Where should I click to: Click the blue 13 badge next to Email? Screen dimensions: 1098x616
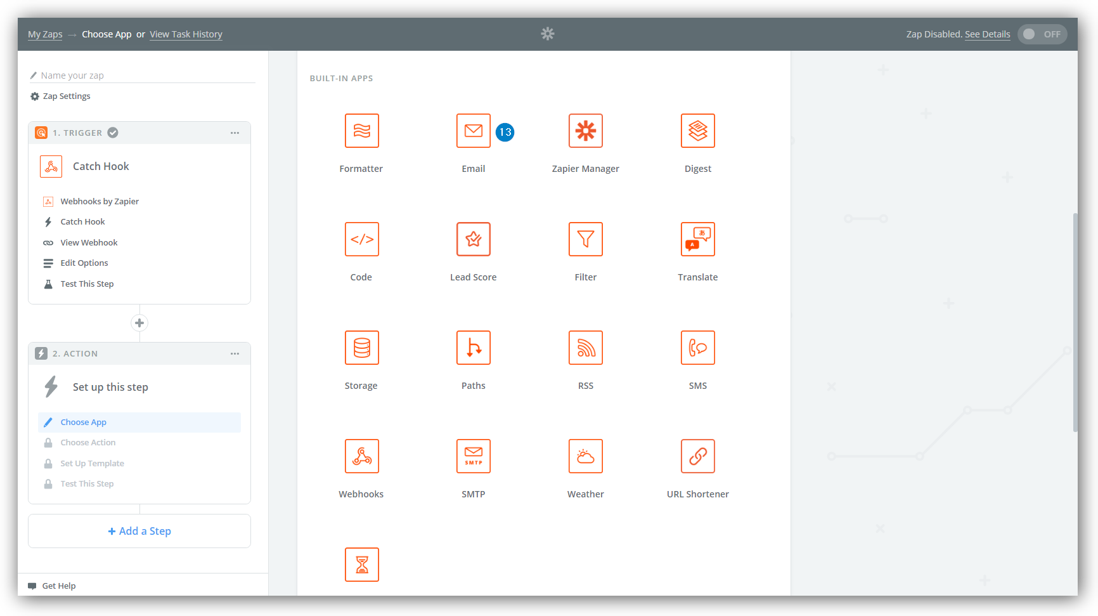coord(505,132)
